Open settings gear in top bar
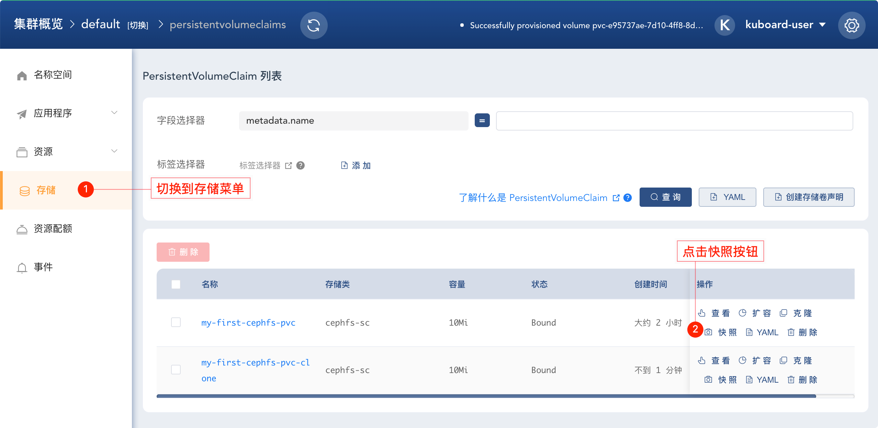The image size is (878, 428). pos(852,25)
